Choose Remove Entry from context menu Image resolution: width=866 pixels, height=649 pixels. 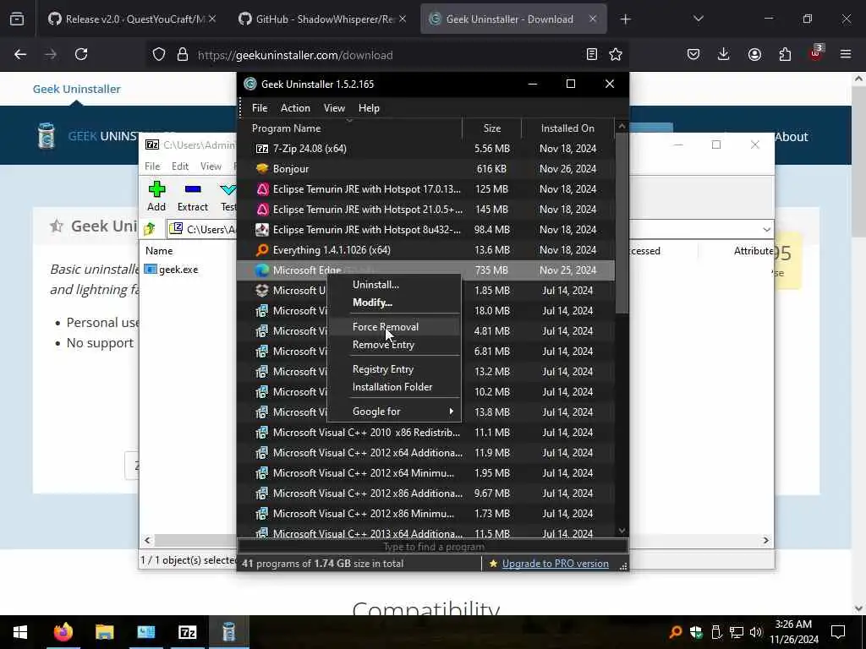tap(394, 345)
